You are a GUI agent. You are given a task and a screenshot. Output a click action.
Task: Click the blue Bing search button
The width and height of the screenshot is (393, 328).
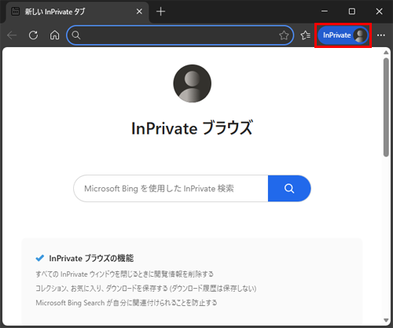289,189
